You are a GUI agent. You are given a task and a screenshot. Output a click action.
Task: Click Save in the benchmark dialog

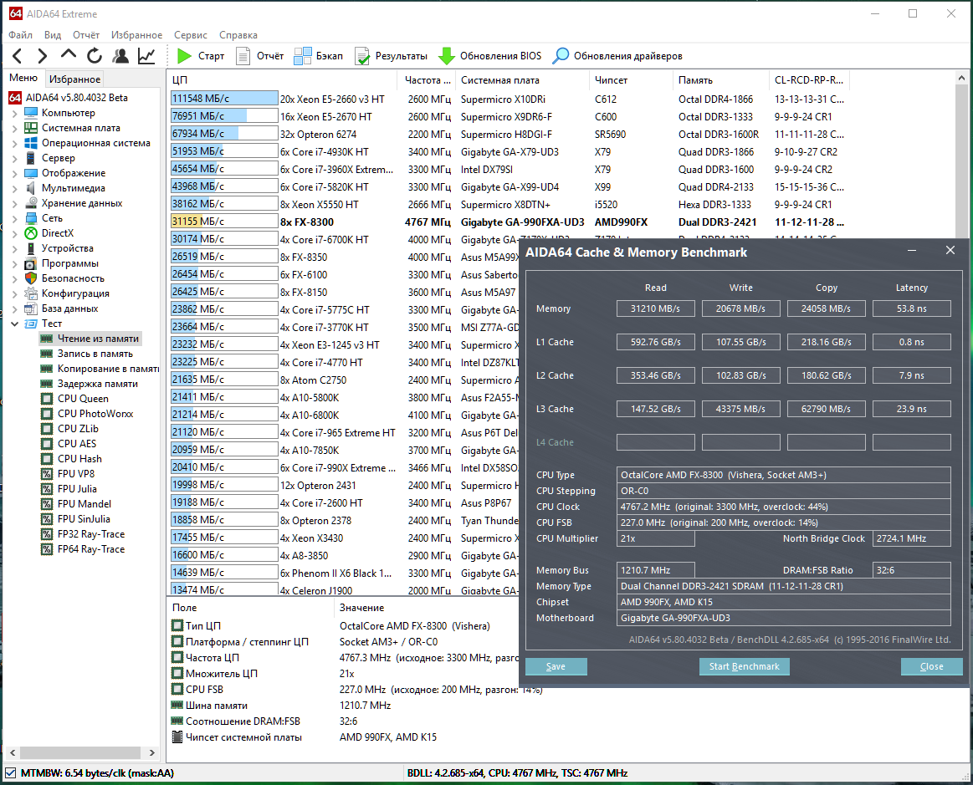(556, 666)
